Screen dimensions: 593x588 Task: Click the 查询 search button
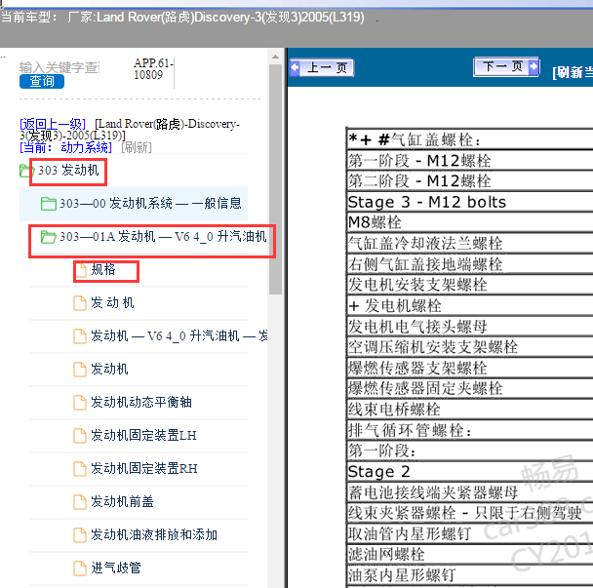tap(42, 81)
